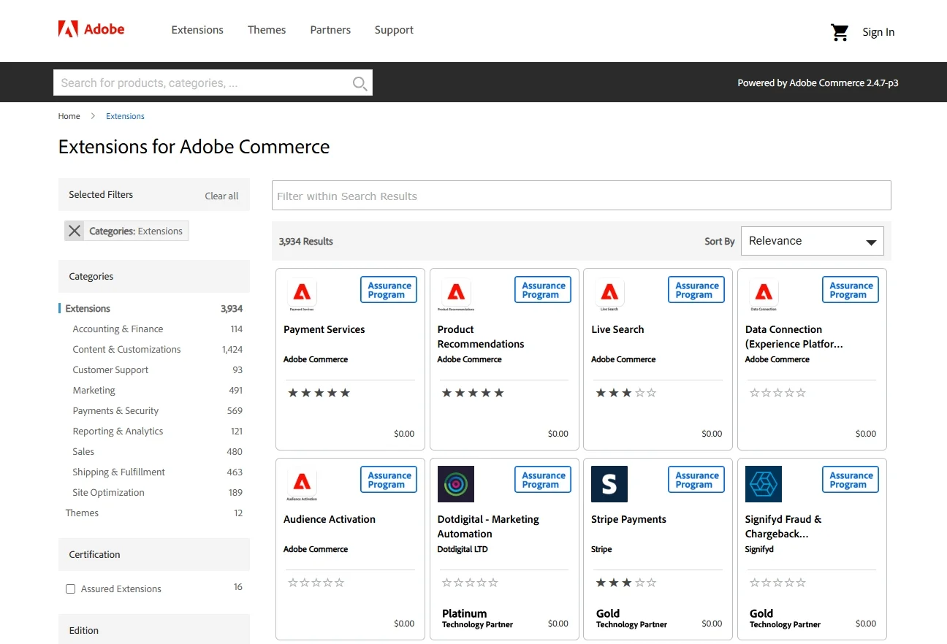
Task: Click '3,934 Results' count text
Action: (x=305, y=241)
